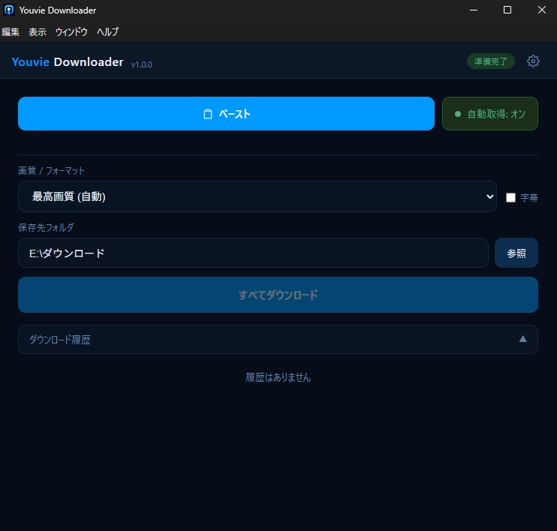Click the 保存先フォルダ label
This screenshot has width=557, height=531.
point(46,227)
